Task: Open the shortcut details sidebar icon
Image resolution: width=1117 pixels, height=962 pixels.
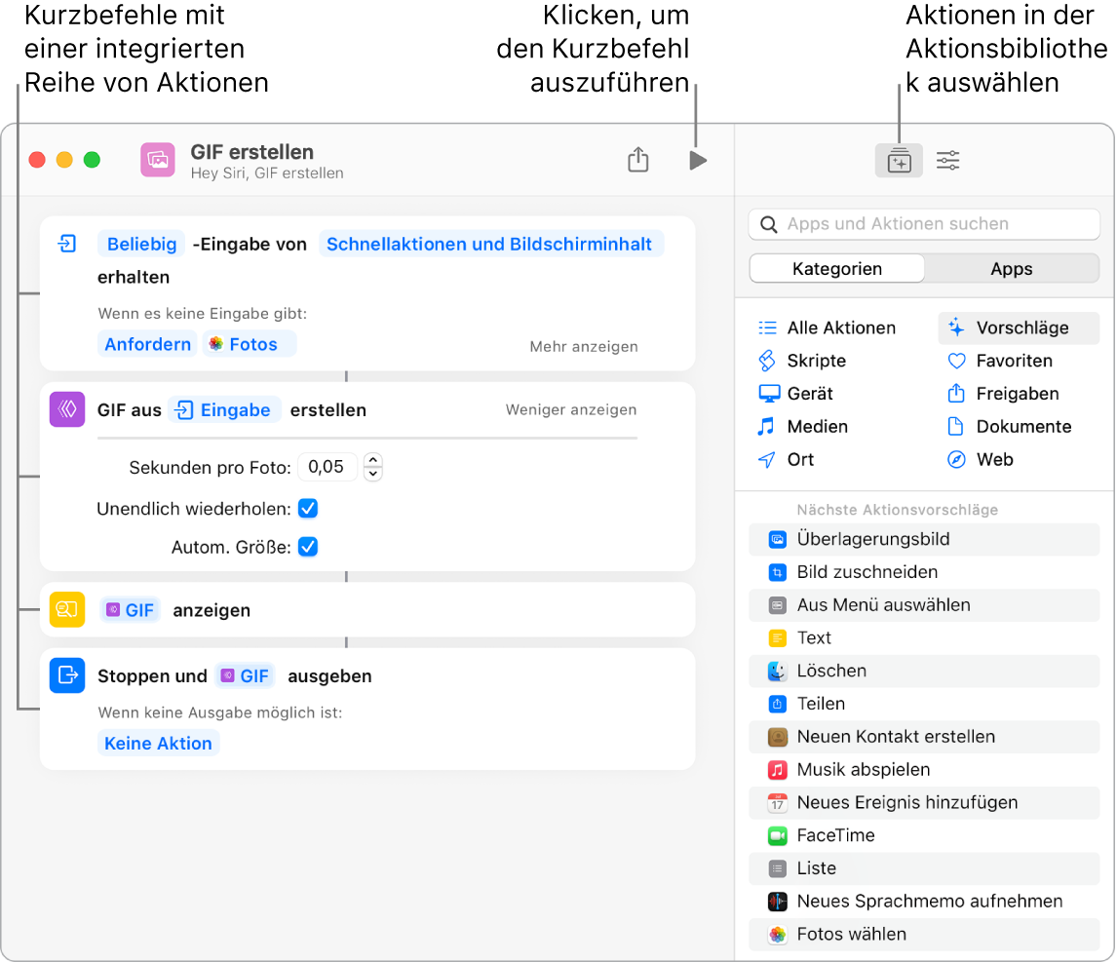Action: (x=947, y=160)
